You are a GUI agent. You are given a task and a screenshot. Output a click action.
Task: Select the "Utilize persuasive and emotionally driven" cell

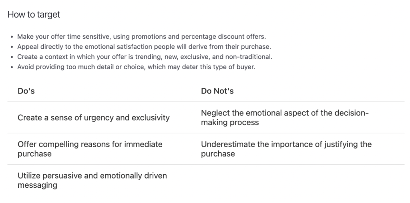coord(92,180)
